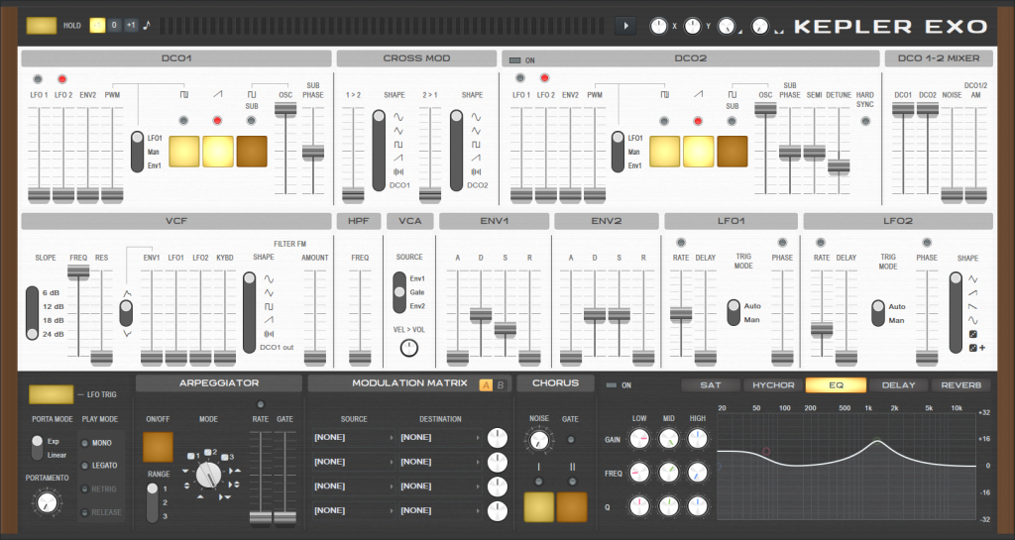This screenshot has width=1015, height=540.
Task: Click the empty preset display strip in header
Action: pyautogui.click(x=384, y=26)
